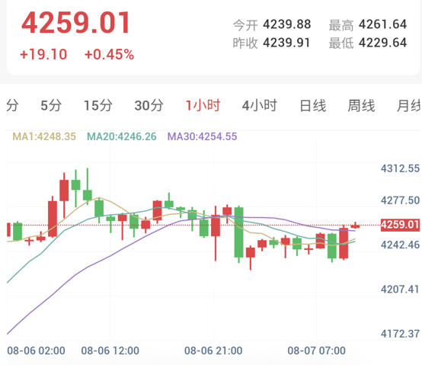Select the latest small red candlestick

click(355, 226)
